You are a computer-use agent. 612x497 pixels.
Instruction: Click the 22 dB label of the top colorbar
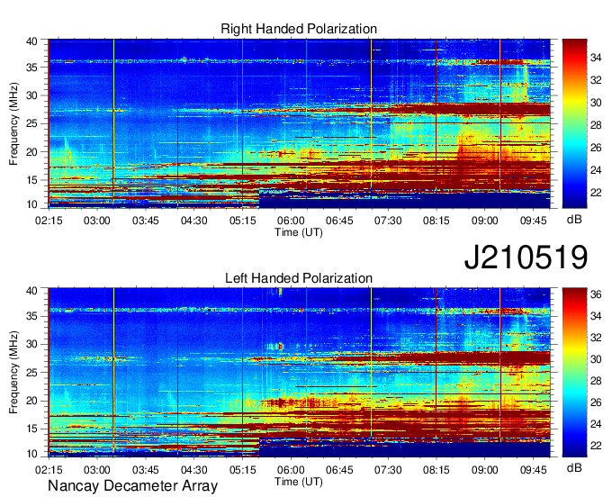click(596, 193)
